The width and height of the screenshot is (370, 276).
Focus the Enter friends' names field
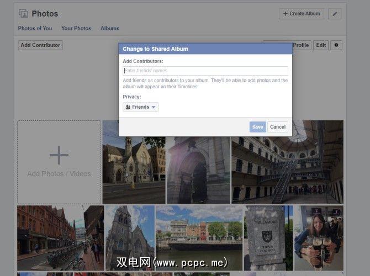pos(205,71)
